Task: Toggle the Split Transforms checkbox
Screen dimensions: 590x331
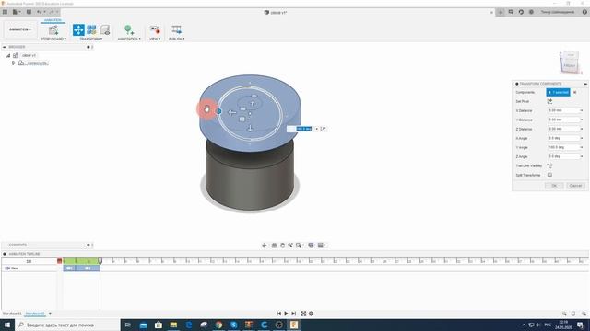Action: coord(549,175)
